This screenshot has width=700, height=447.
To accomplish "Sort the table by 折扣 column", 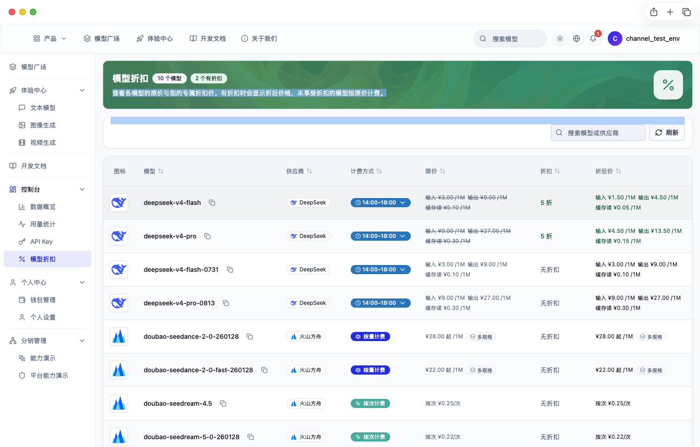I will pyautogui.click(x=550, y=171).
